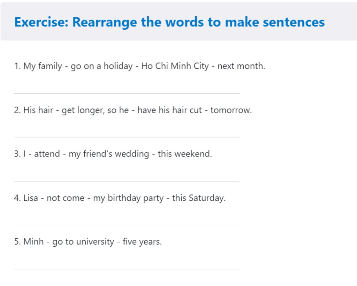This screenshot has width=357, height=286.
Task: Click 'His hair' in sentence 2
Action: coord(38,110)
